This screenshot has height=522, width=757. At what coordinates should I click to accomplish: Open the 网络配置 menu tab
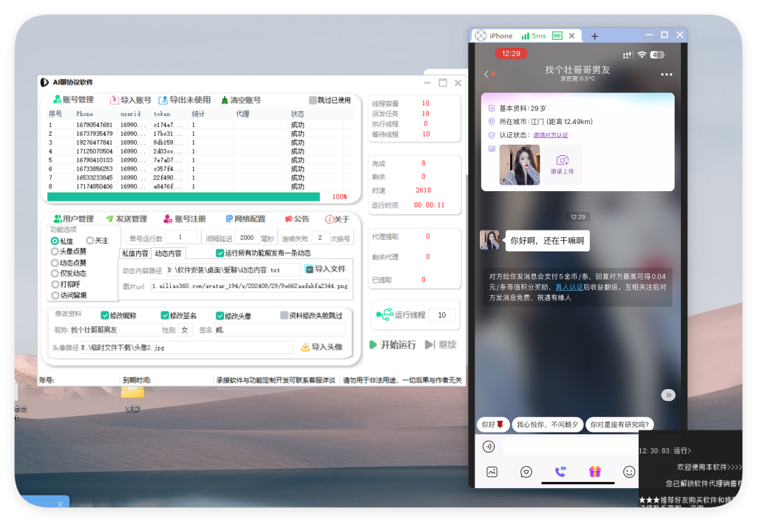[x=245, y=219]
